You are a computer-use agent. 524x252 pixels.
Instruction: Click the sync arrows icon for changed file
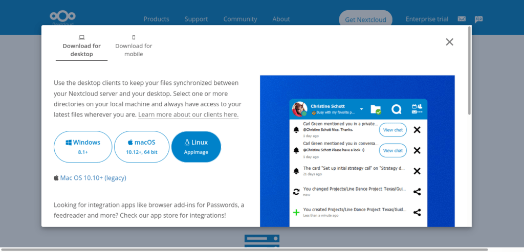click(x=296, y=192)
